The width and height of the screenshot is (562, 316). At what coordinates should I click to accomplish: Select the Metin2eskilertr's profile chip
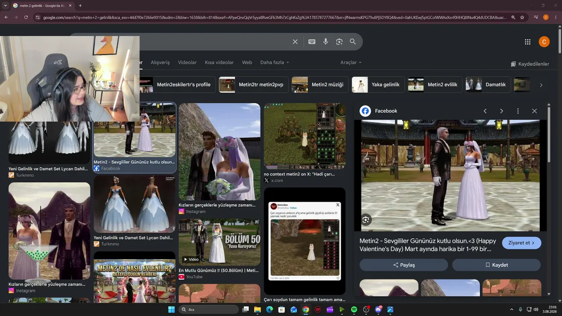click(177, 85)
